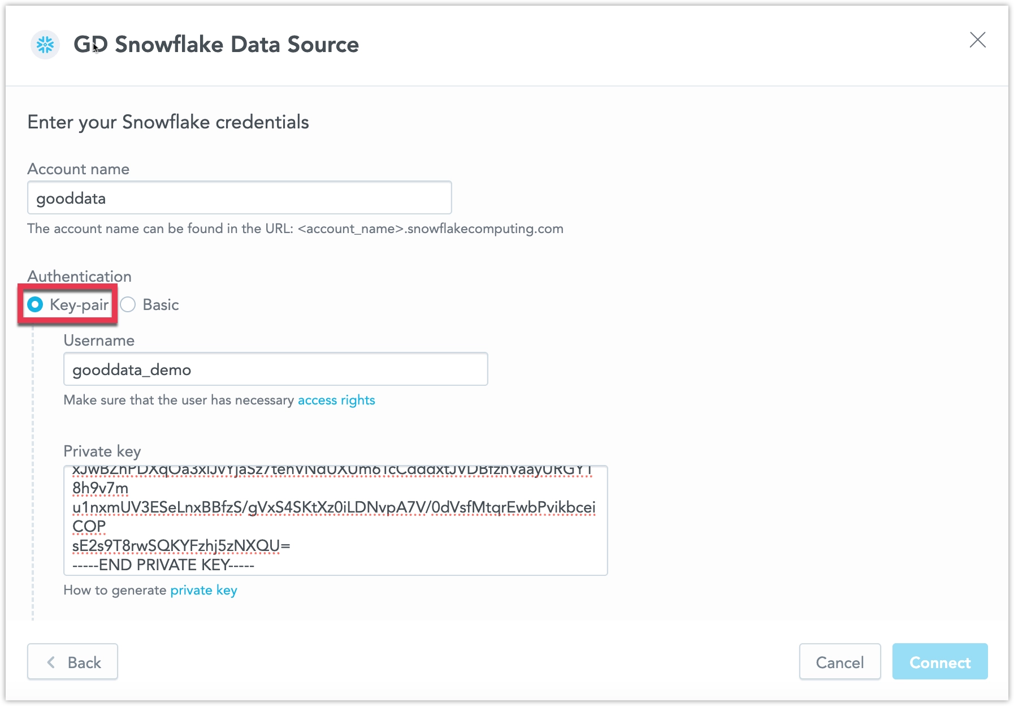The image size is (1014, 706).
Task: Click the GD Snowflake Data Source title
Action: tap(216, 44)
